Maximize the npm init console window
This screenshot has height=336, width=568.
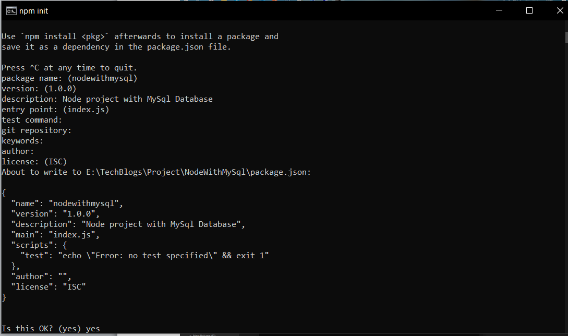(x=529, y=10)
